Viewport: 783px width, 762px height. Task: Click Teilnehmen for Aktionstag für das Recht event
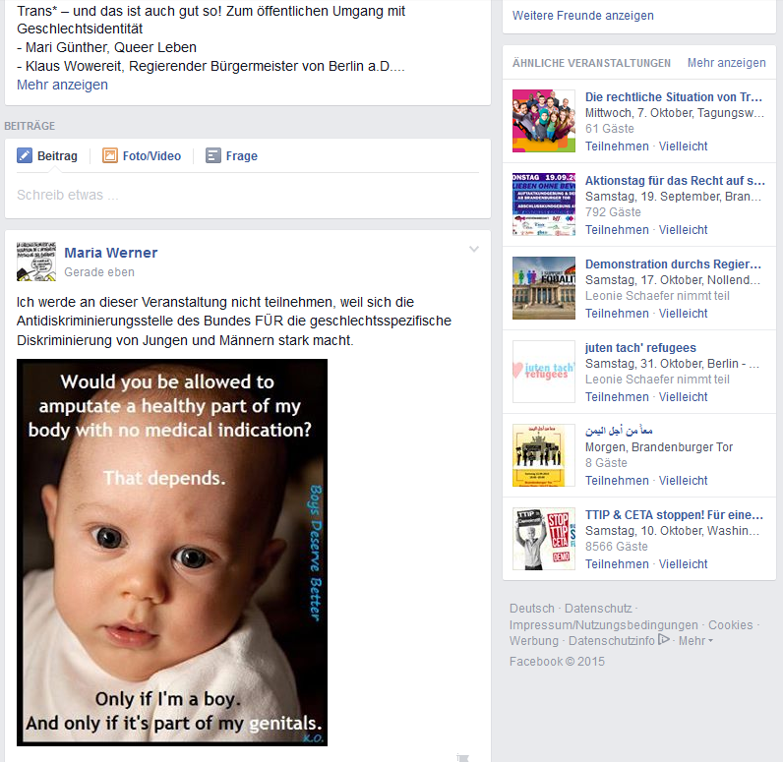pyautogui.click(x=617, y=230)
